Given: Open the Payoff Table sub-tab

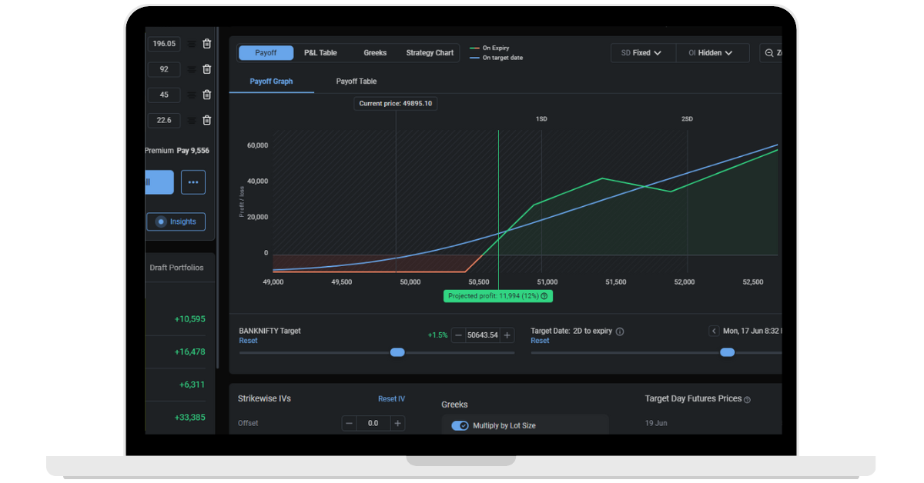Looking at the screenshot, I should (356, 82).
